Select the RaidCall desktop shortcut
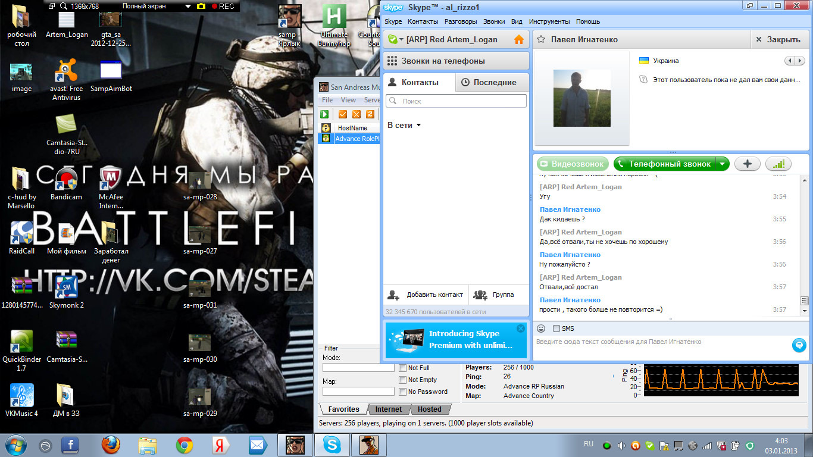The image size is (813, 457). [x=22, y=237]
